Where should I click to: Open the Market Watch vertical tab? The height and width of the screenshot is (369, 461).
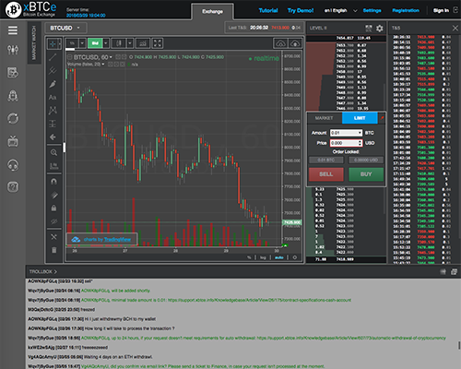pos(34,42)
